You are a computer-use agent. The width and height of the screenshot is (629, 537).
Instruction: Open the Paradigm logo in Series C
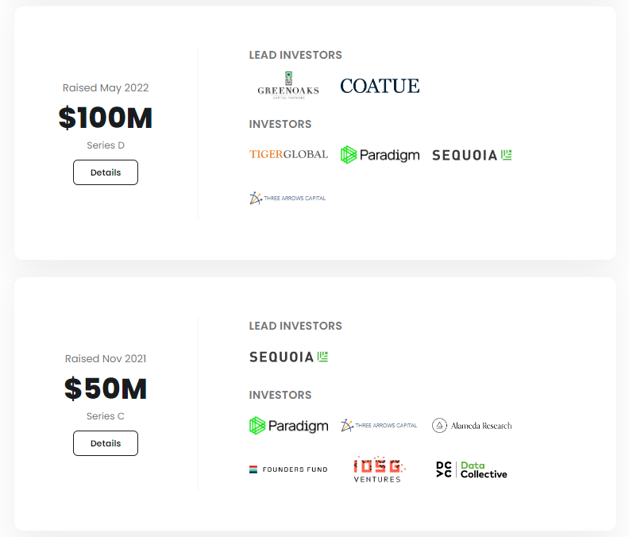click(x=288, y=426)
